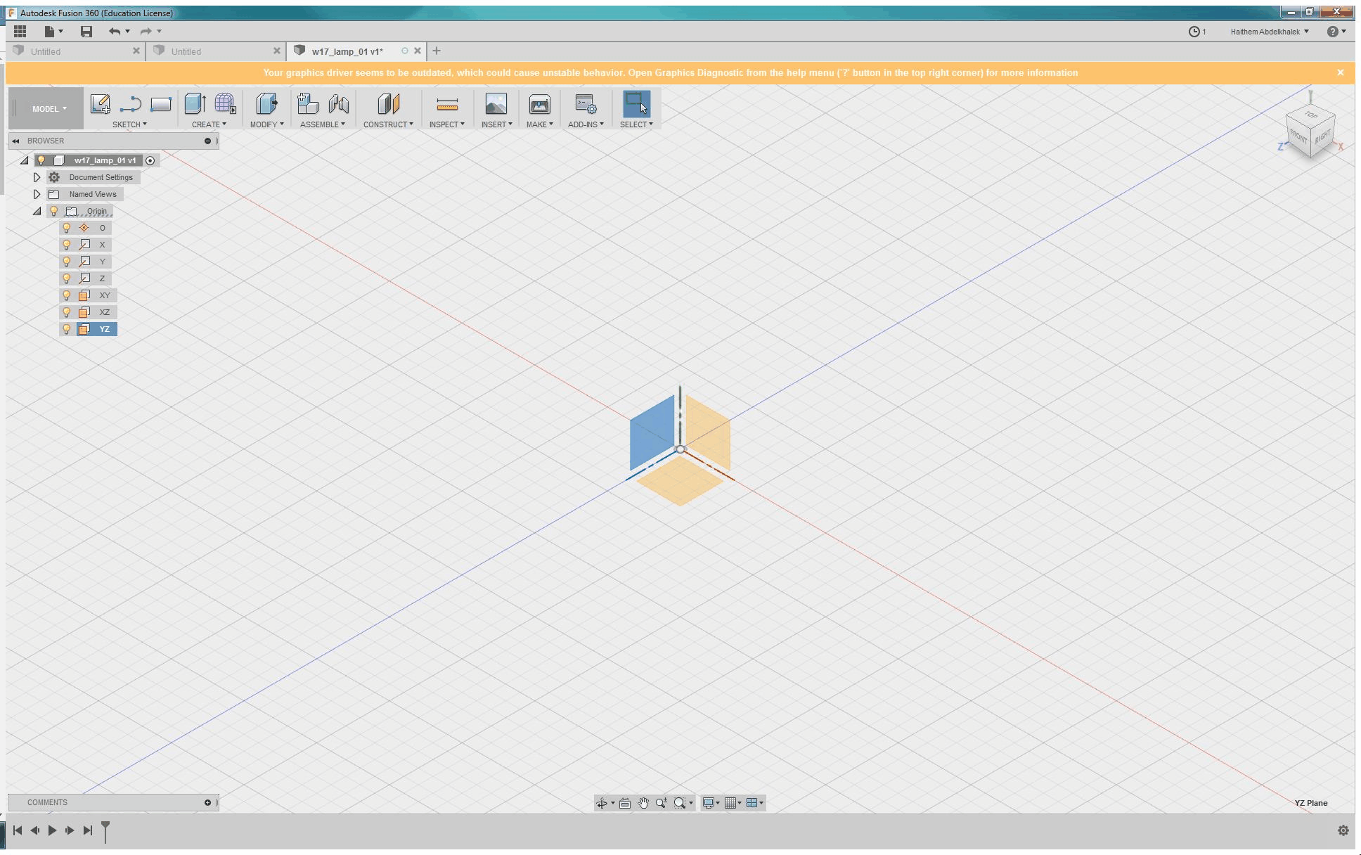
Task: Select the Line sketch tool icon
Action: click(x=131, y=104)
